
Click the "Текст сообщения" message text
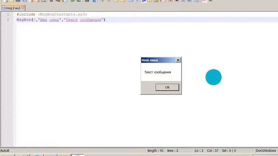157,72
